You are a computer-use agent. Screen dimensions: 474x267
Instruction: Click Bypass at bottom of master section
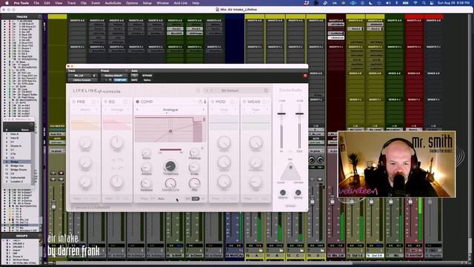pos(290,206)
